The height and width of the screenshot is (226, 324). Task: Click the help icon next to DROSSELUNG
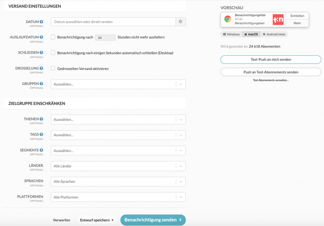pyautogui.click(x=41, y=68)
